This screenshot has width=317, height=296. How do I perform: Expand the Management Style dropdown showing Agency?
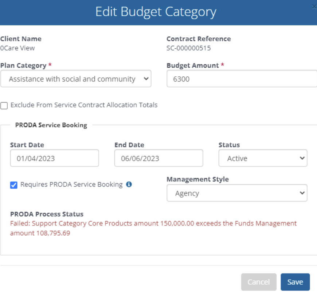pos(237,193)
